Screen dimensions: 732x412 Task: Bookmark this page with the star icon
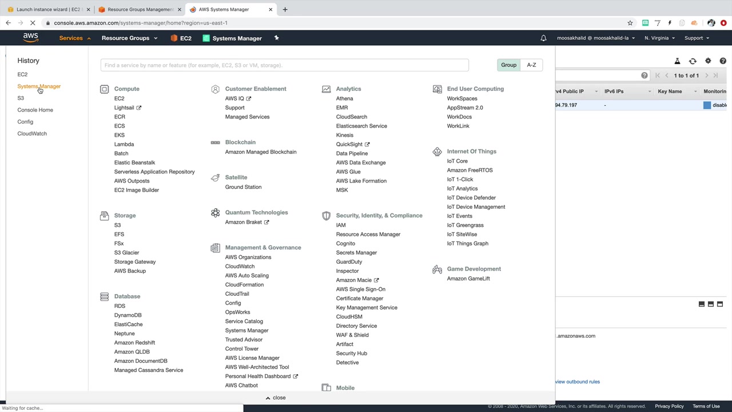[x=630, y=23]
